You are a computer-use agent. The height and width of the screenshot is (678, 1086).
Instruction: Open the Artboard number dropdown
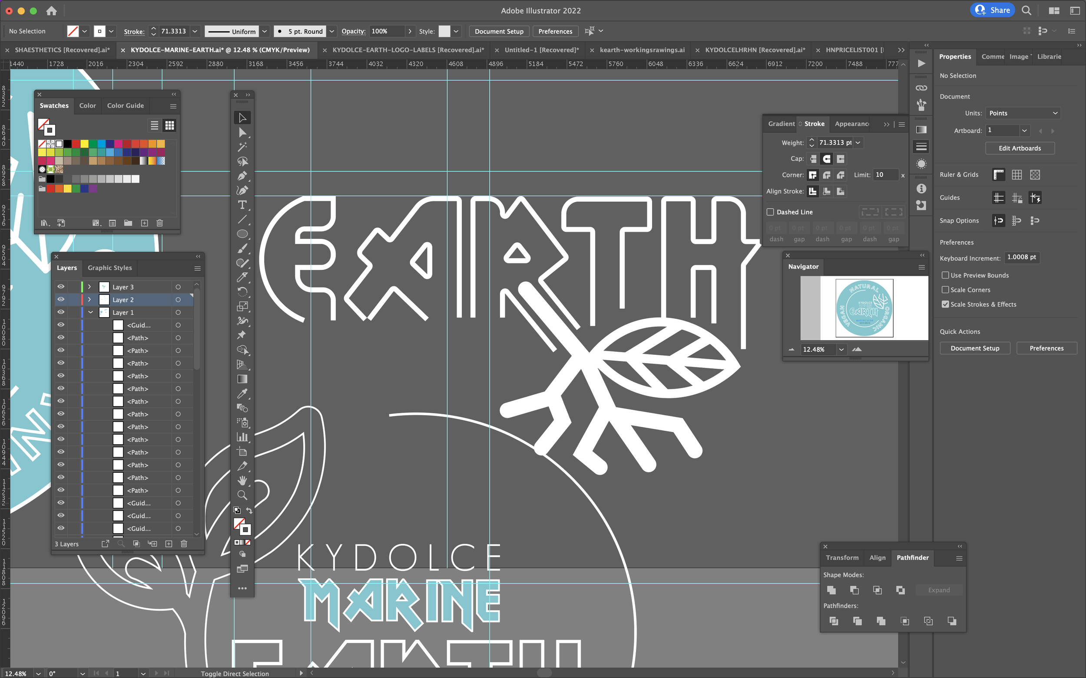point(1024,131)
